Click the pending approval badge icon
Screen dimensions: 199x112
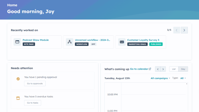18,79
